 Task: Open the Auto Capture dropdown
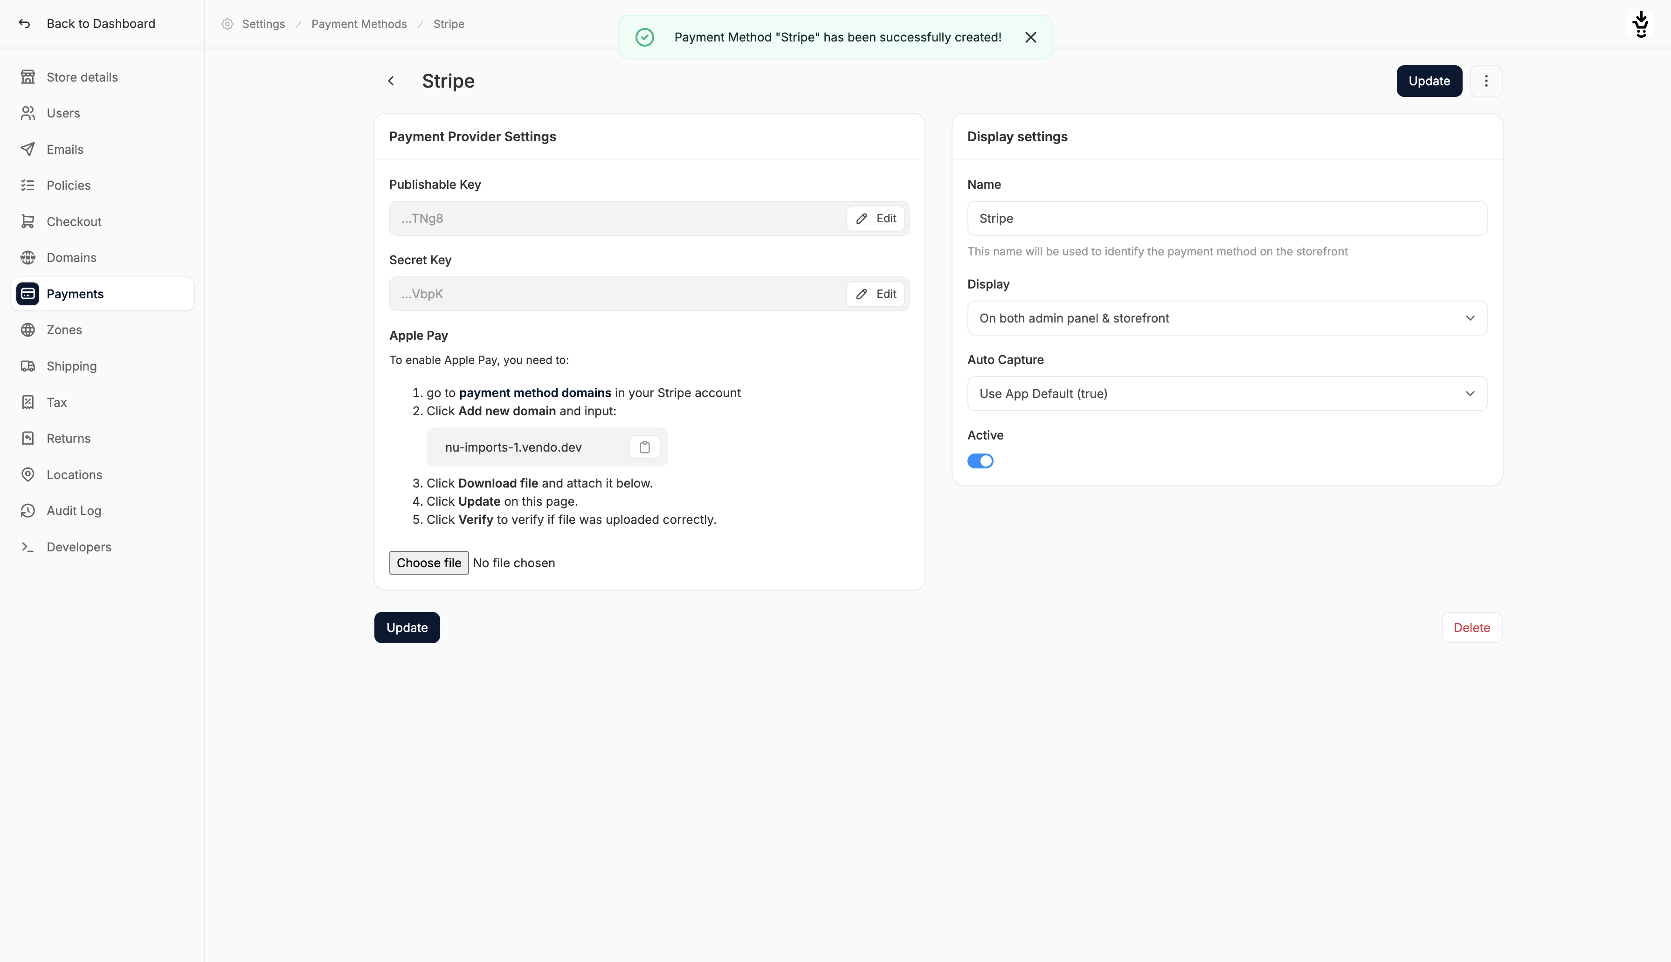coord(1227,394)
